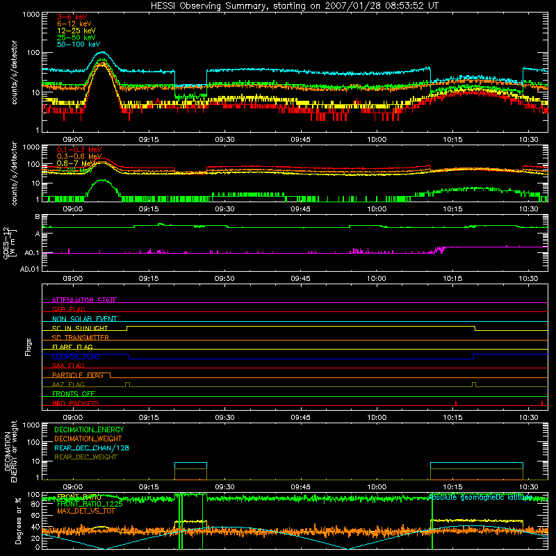The height and width of the screenshot is (556, 556).
Task: Click the DECIMATION_WEIGHT legend label
Action: click(x=88, y=439)
